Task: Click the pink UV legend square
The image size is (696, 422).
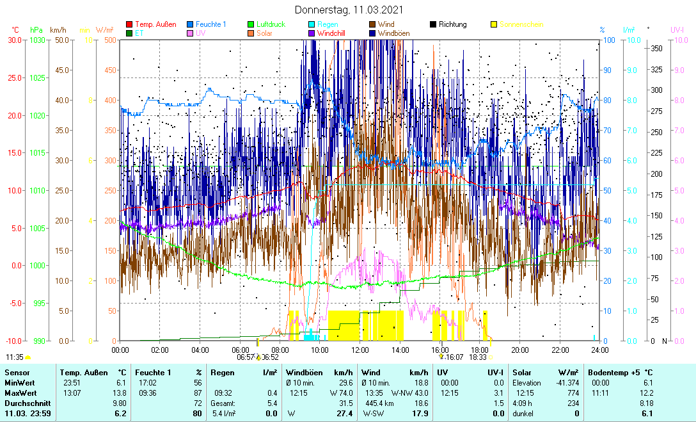Action: coord(191,33)
